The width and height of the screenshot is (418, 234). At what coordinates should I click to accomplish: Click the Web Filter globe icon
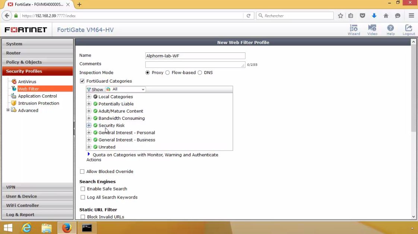click(14, 89)
